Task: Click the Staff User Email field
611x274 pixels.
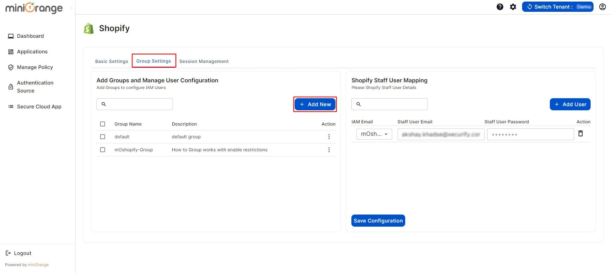Action: tap(441, 134)
